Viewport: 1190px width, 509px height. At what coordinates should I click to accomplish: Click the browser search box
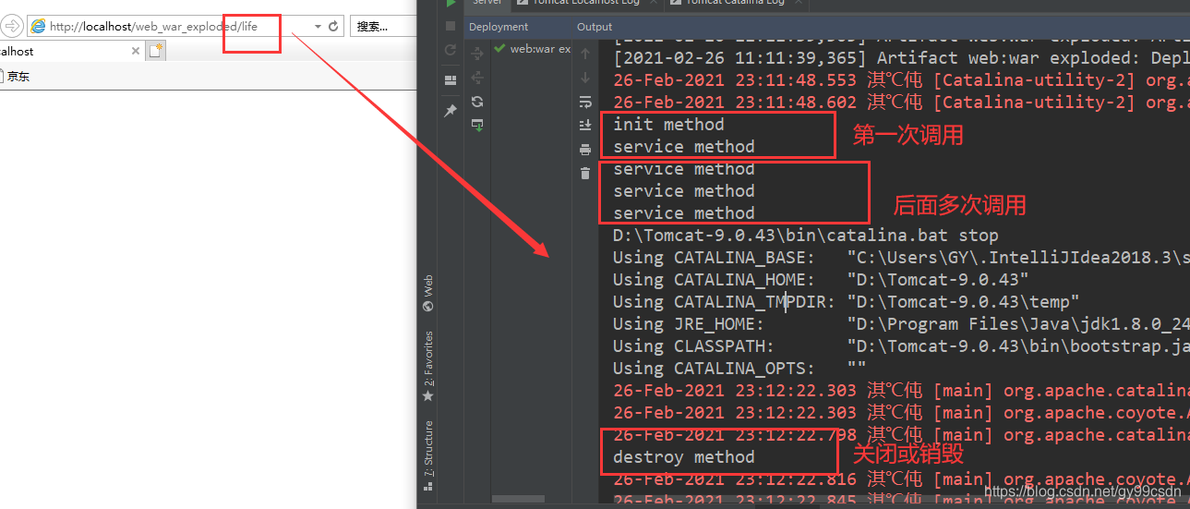tap(383, 27)
